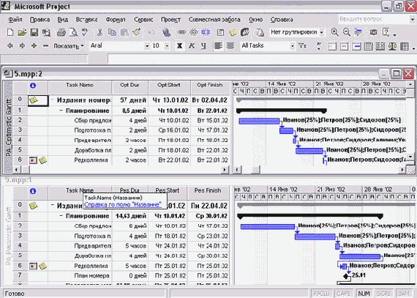Image resolution: width=417 pixels, height=298 pixels.
Task: Toggle italic formatting button
Action: coord(192,46)
